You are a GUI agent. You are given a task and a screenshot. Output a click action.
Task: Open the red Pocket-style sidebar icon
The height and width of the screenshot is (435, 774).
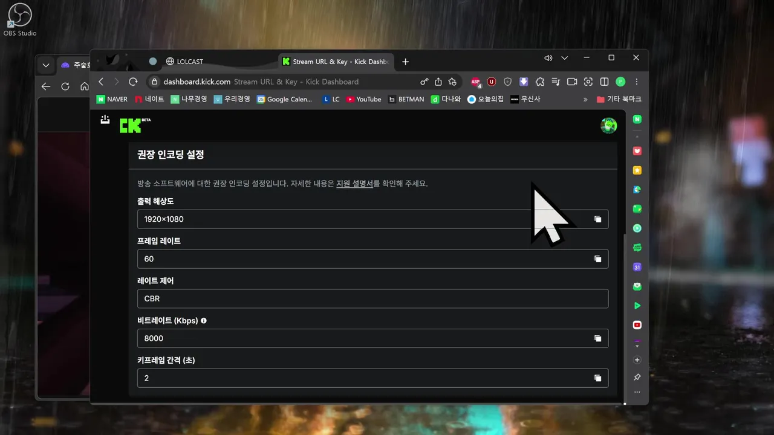pos(637,151)
